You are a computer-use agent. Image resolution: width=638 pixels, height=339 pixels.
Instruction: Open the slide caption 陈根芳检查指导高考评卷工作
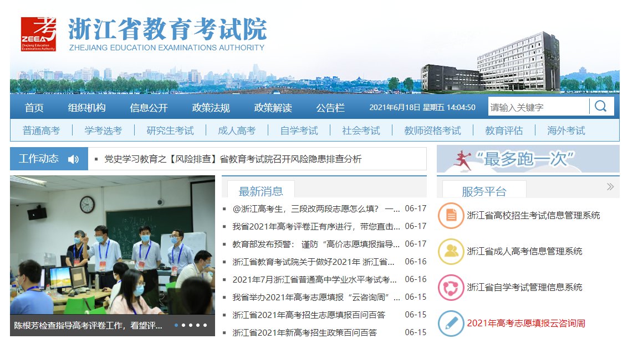(88, 326)
